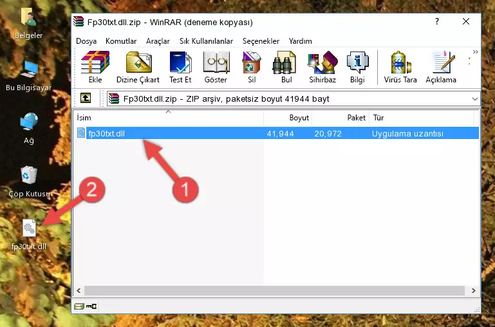
Task: Select Belgeler desktop icon
Action: (28, 24)
